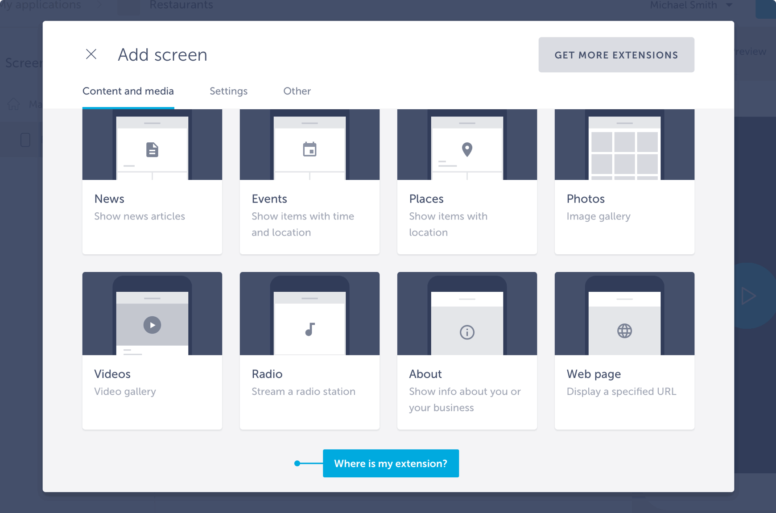Click the Events calendar icon
Screen dimensions: 776x513
click(x=310, y=149)
